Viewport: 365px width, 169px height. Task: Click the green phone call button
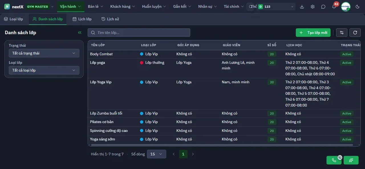pyautogui.click(x=334, y=160)
